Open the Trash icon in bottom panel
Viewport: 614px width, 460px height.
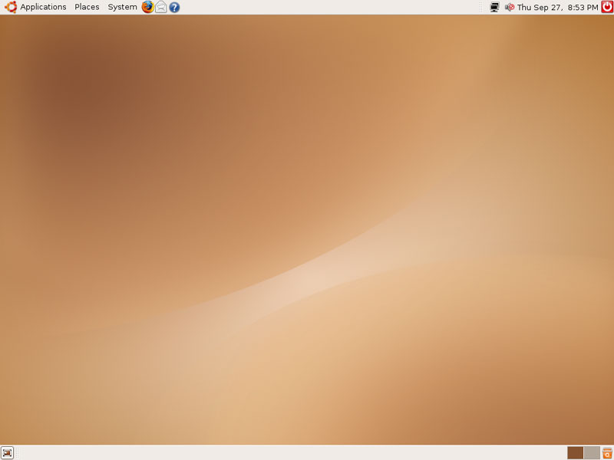pyautogui.click(x=607, y=453)
